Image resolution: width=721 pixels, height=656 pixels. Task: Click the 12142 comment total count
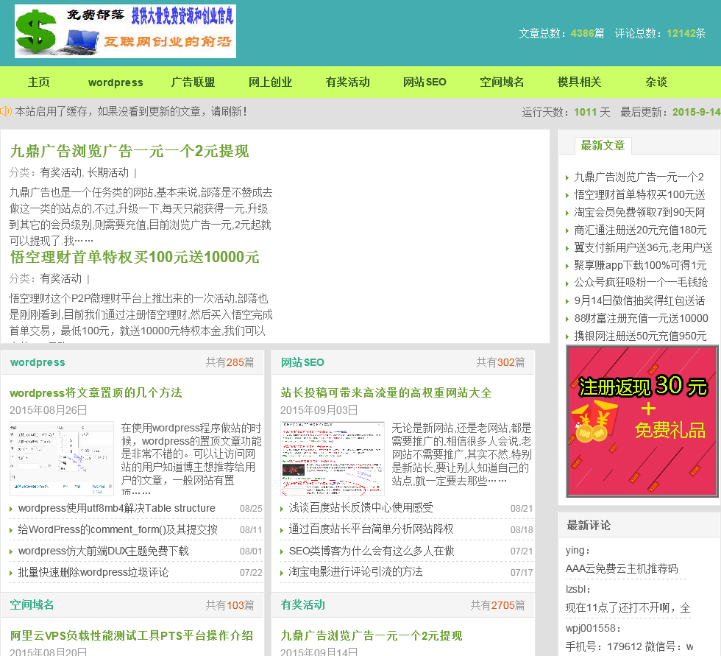[x=681, y=33]
